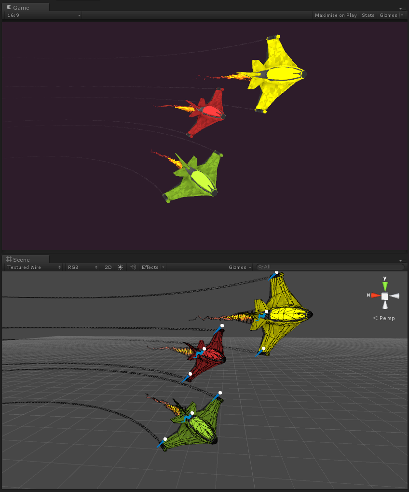Image resolution: width=409 pixels, height=492 pixels.
Task: Toggle scene lighting with the sun icon
Action: [120, 267]
